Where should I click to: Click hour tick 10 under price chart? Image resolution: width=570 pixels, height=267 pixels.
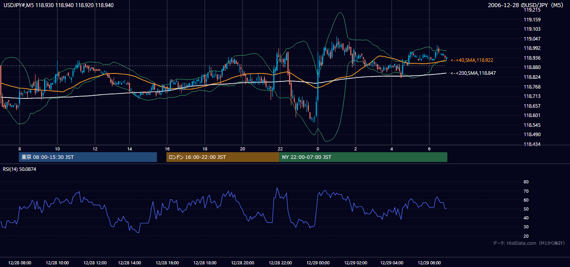57,149
